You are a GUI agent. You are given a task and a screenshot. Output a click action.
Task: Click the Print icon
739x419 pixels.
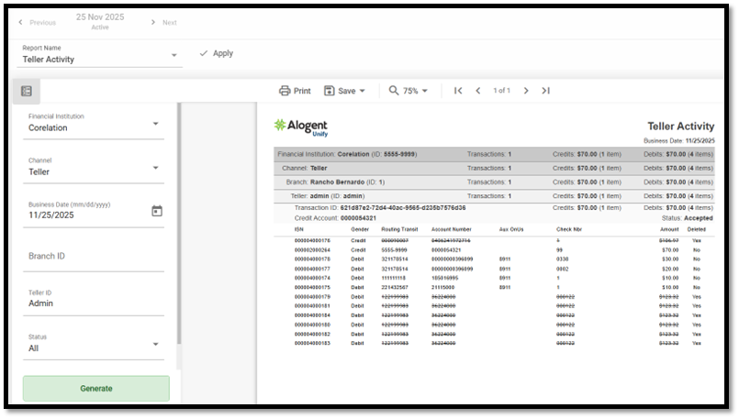tap(285, 91)
